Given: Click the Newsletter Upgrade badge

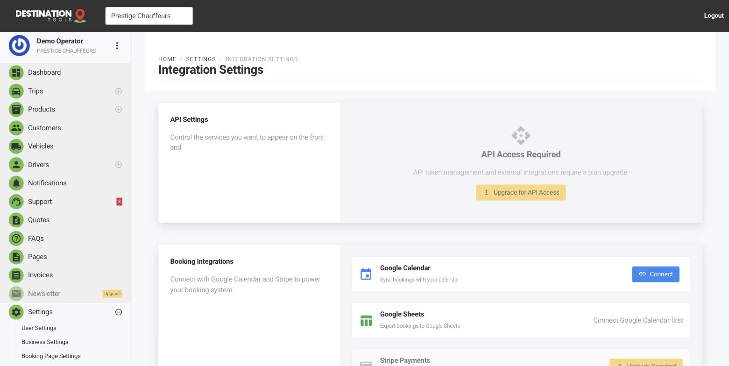Looking at the screenshot, I should 112,294.
